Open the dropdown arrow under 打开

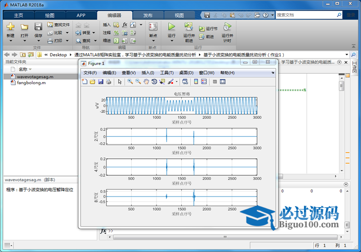click(x=24, y=41)
